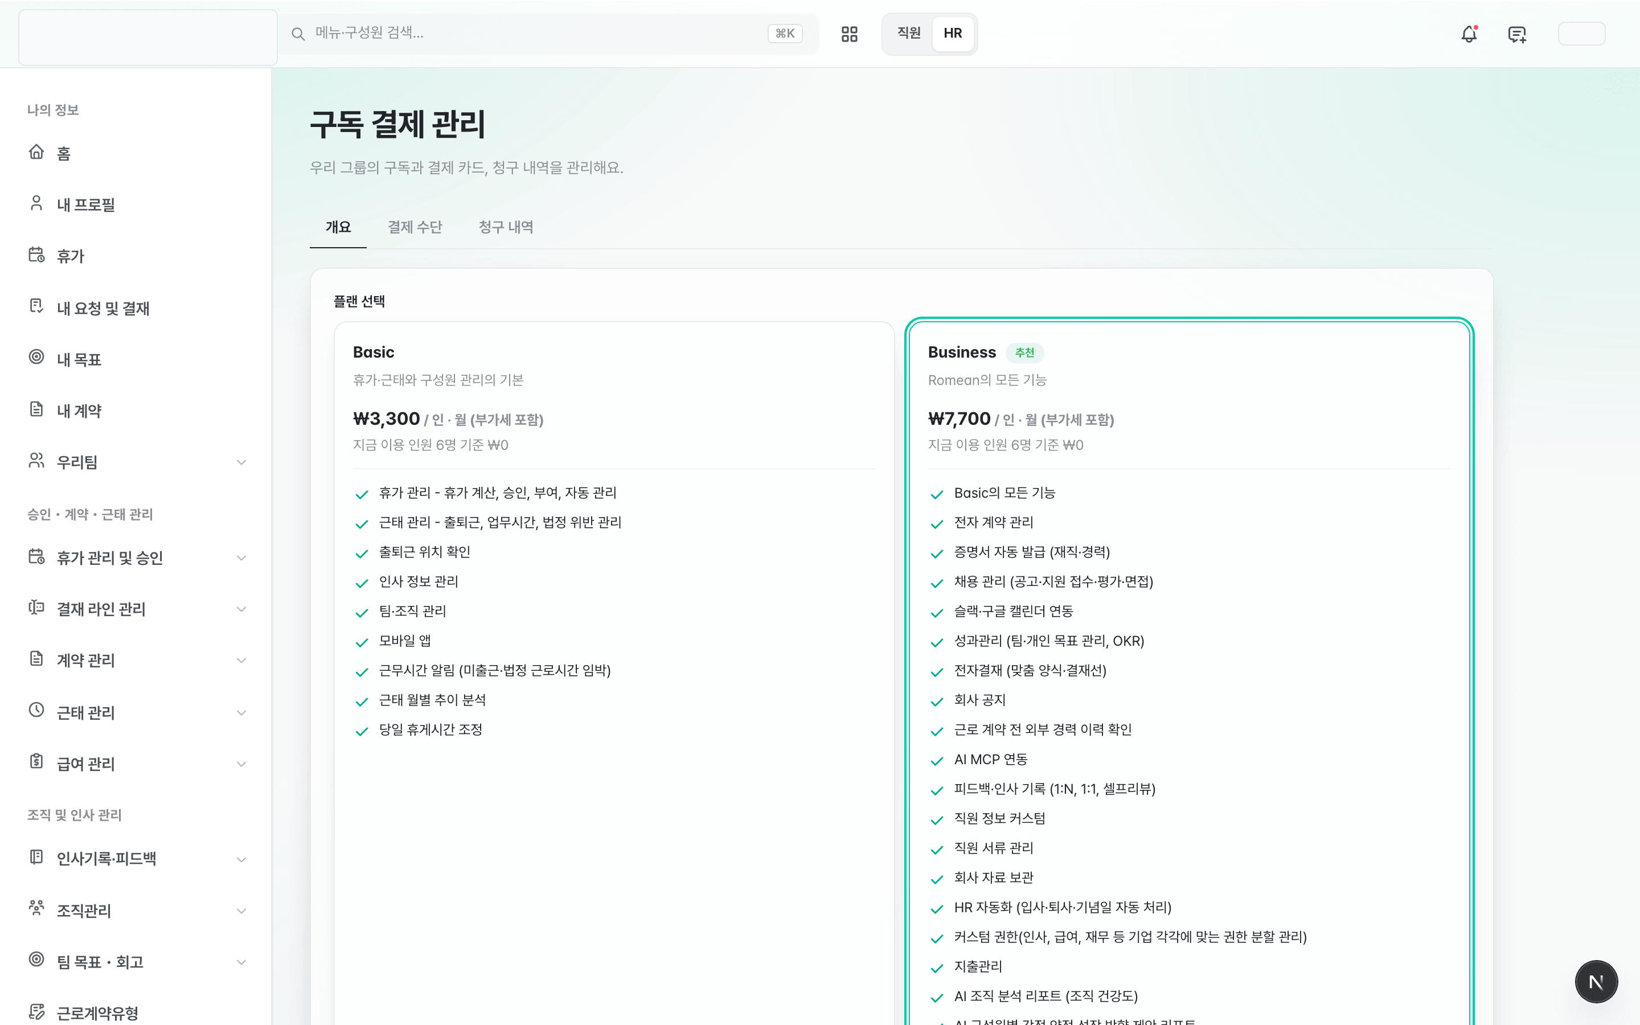Viewport: 1640px width, 1025px height.
Task: Click the 내 프로필 person icon
Action: (36, 203)
